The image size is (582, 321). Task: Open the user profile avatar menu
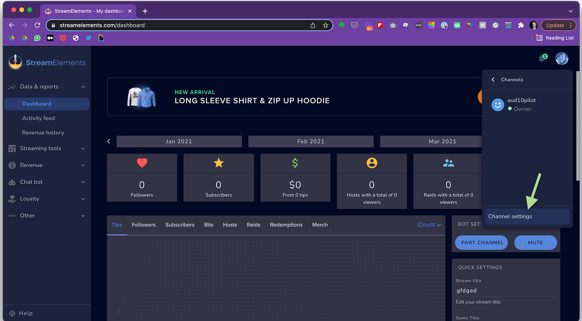(562, 59)
